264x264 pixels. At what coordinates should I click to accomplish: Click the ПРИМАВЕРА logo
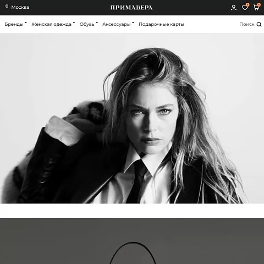coord(131,8)
